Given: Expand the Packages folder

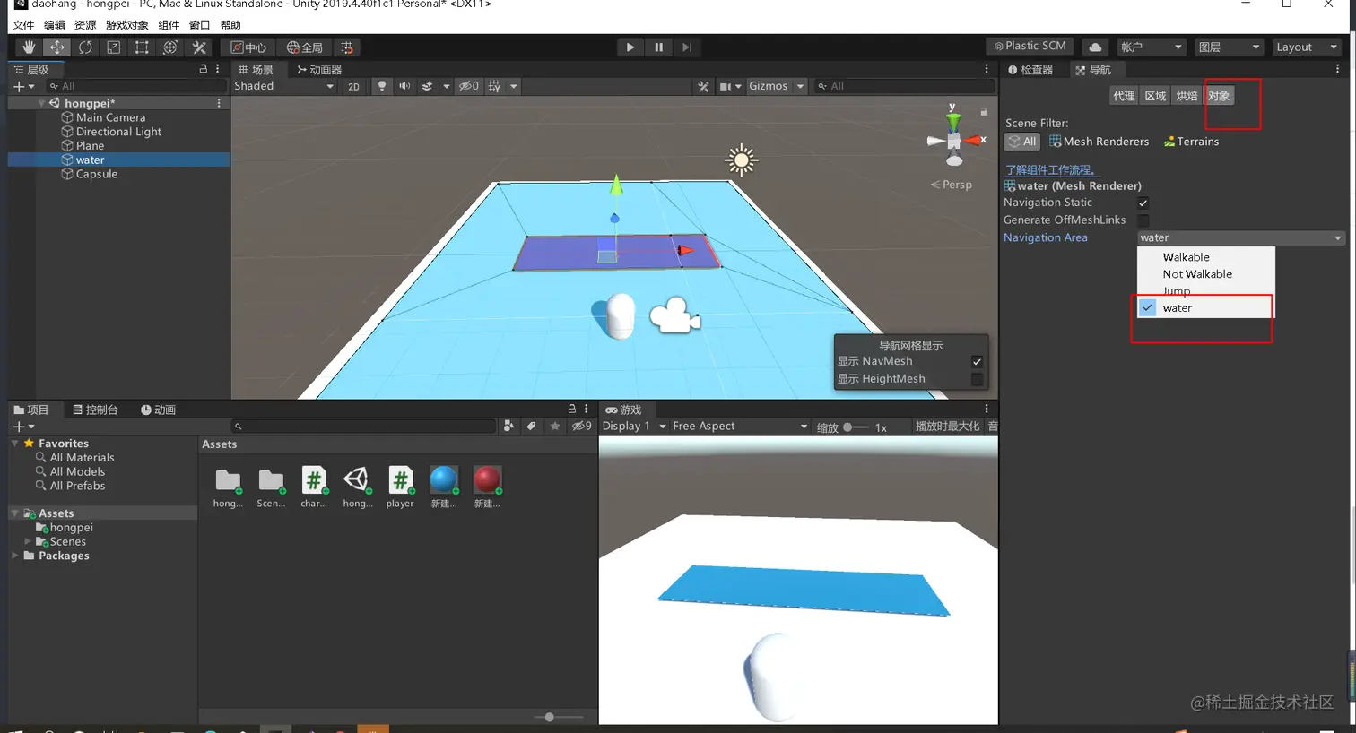Looking at the screenshot, I should pos(15,556).
